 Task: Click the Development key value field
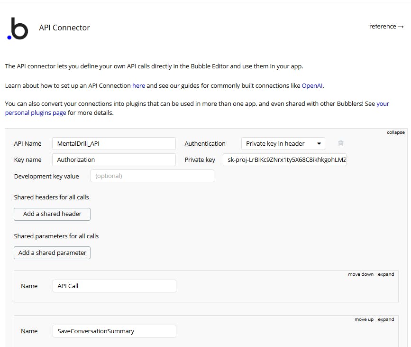[152, 176]
